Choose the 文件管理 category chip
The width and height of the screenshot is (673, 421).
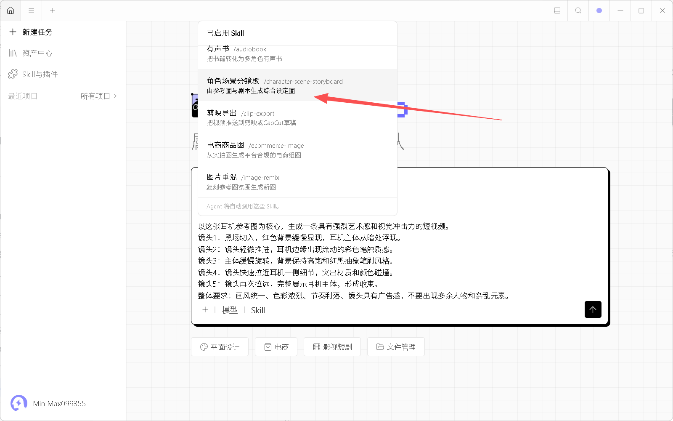click(396, 347)
